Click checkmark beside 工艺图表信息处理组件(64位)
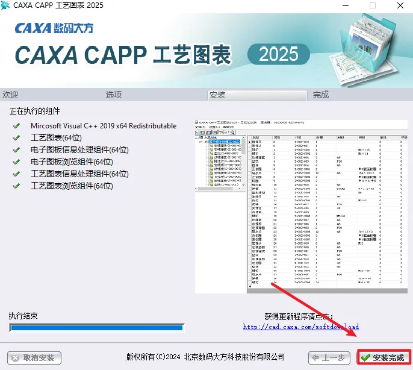 [x=16, y=174]
